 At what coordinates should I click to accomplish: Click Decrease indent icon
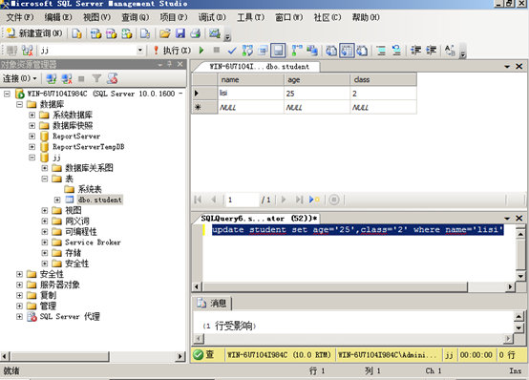click(415, 51)
